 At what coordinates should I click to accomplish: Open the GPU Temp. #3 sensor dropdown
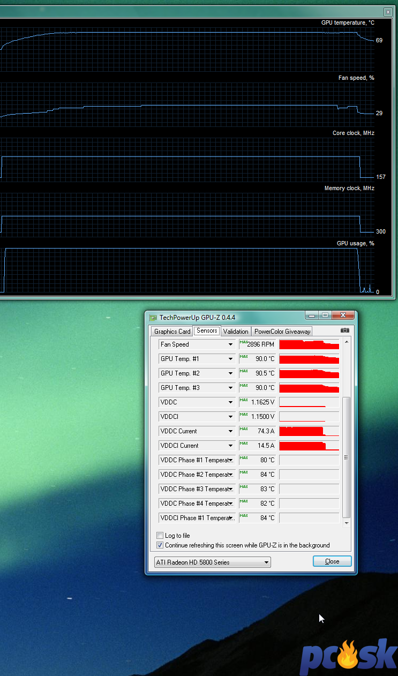197,388
